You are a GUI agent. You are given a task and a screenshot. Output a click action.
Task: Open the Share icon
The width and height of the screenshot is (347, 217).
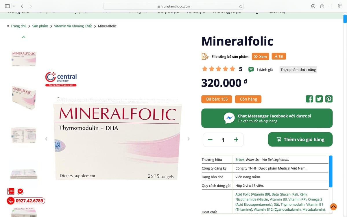click(x=322, y=6)
